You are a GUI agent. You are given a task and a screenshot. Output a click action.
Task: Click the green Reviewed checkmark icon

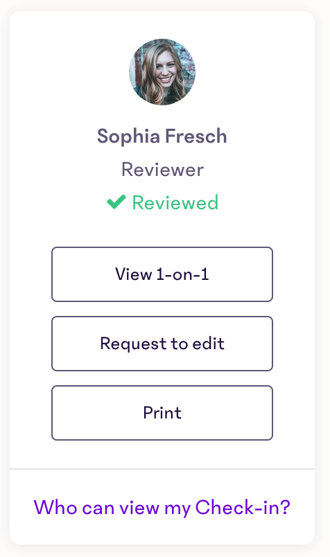116,202
